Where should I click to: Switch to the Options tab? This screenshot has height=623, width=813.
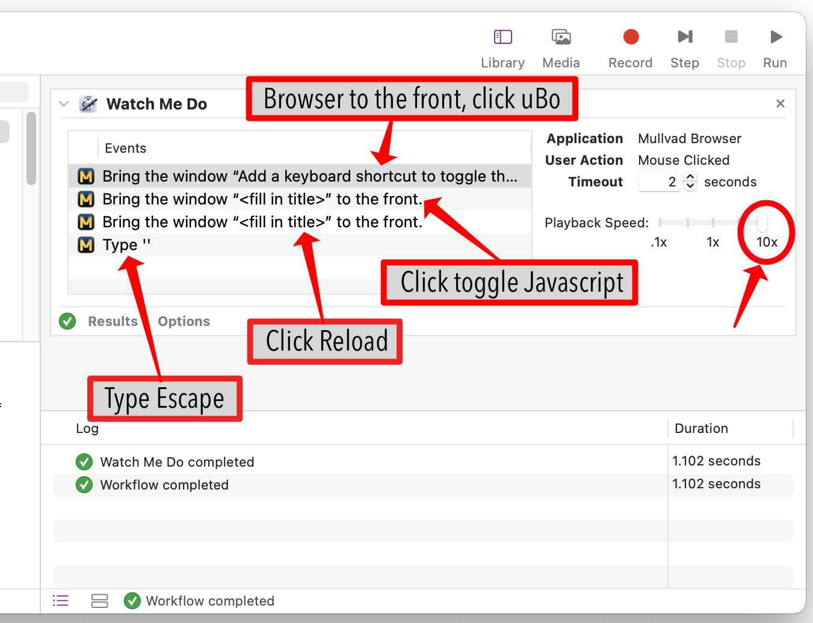pyautogui.click(x=184, y=321)
